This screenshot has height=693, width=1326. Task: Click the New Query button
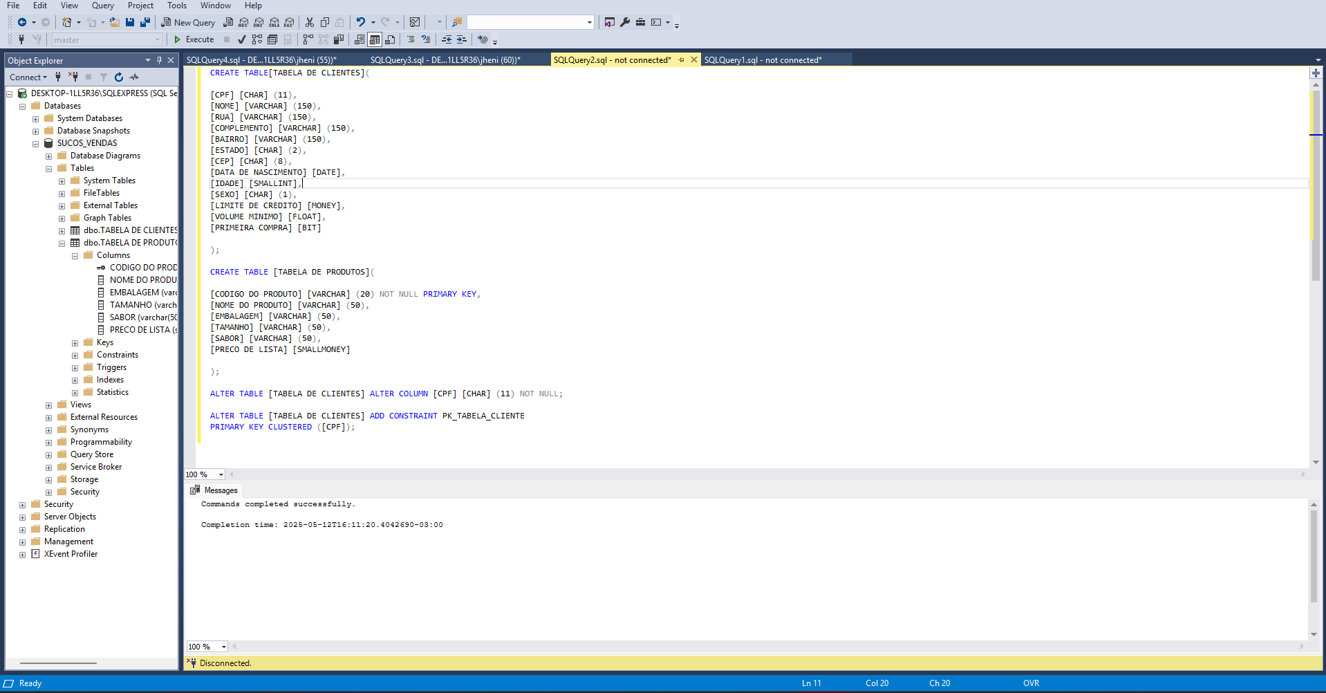pos(188,22)
